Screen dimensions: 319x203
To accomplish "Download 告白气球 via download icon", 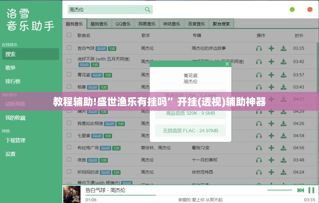I will click(283, 48).
